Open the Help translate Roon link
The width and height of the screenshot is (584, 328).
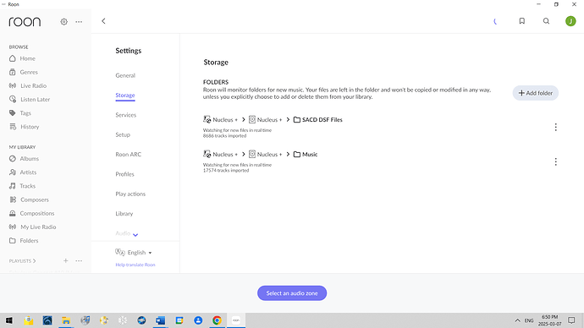135,265
